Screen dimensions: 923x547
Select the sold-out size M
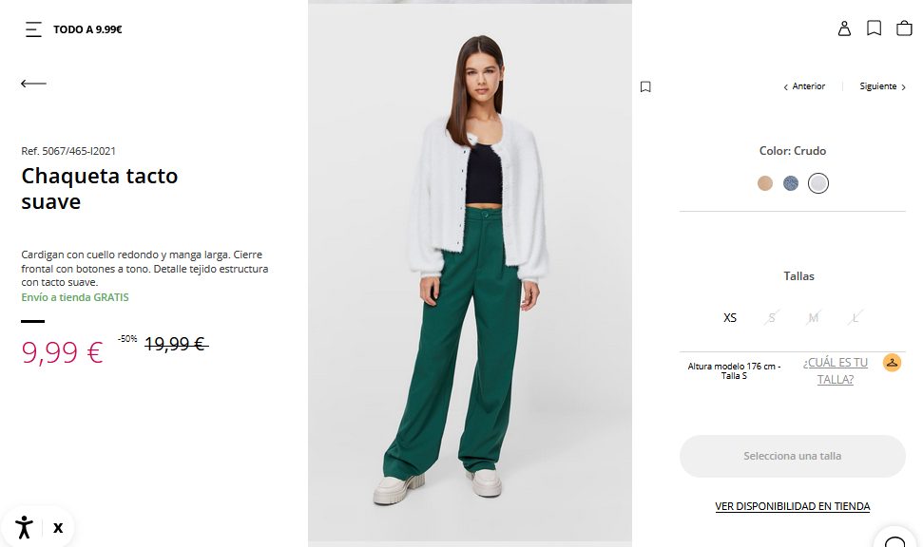pyautogui.click(x=813, y=317)
